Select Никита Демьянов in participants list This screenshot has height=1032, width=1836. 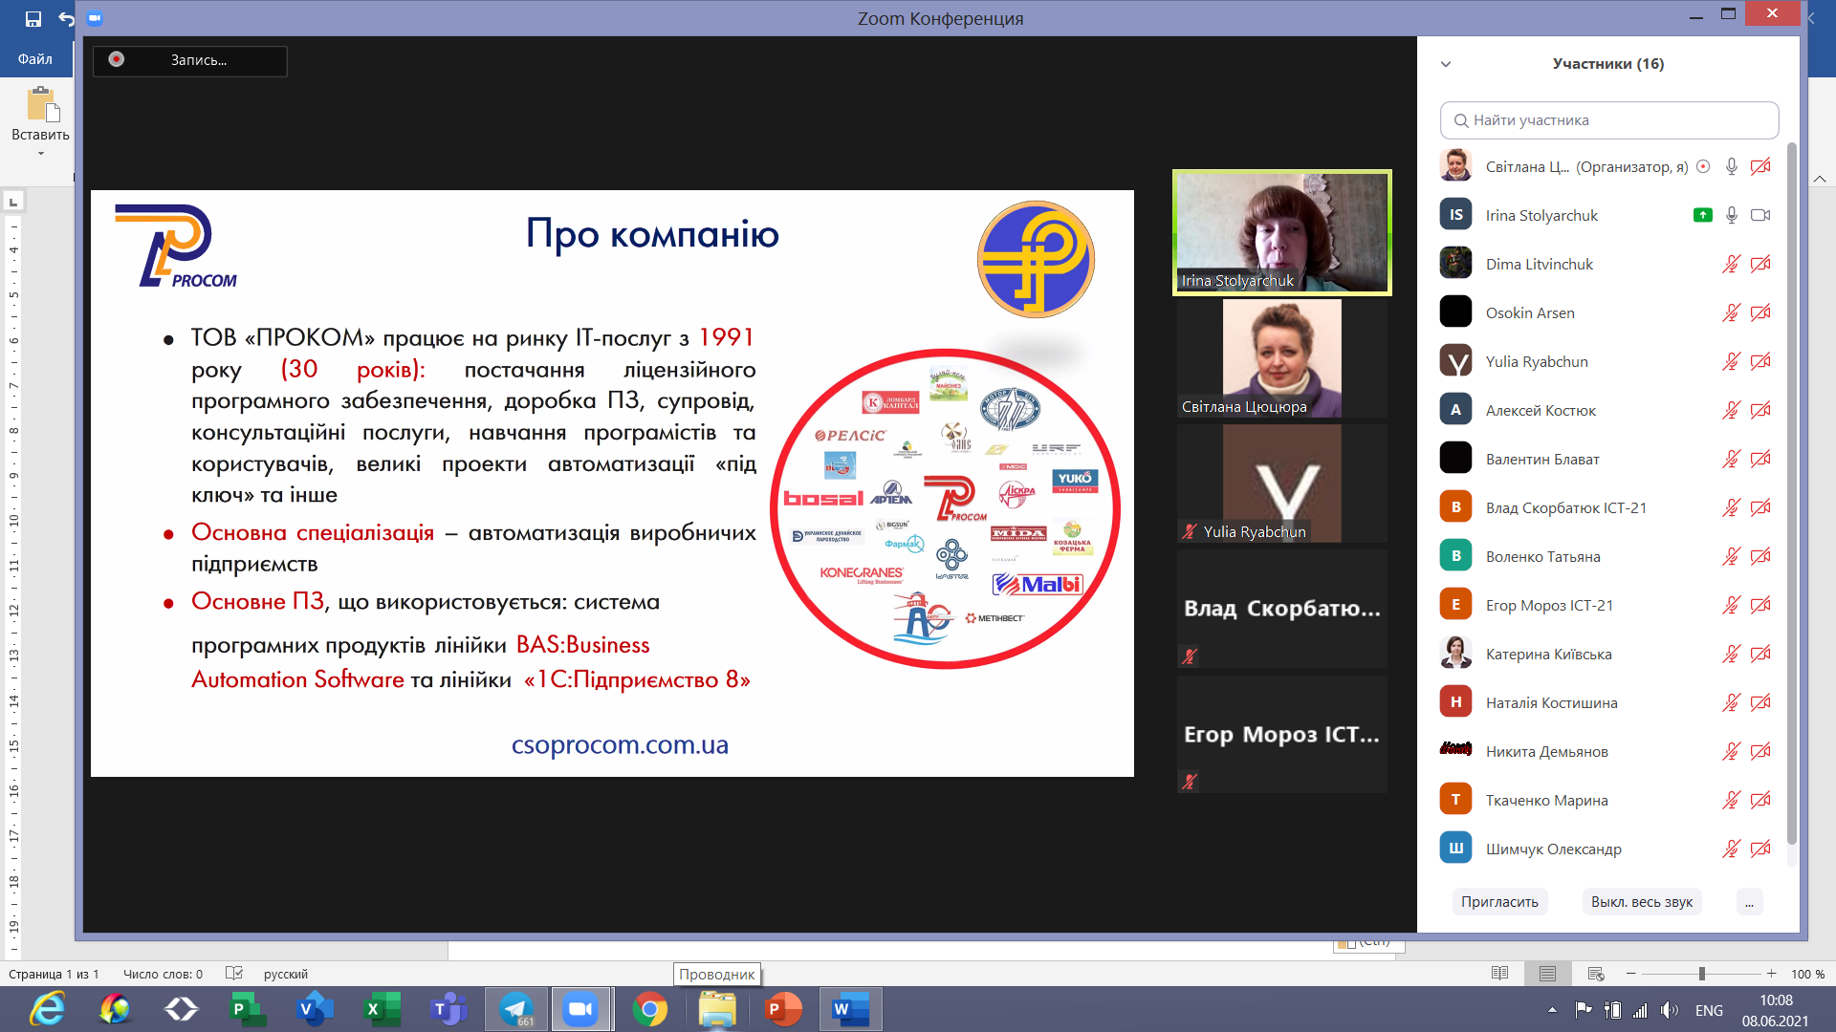coord(1609,751)
